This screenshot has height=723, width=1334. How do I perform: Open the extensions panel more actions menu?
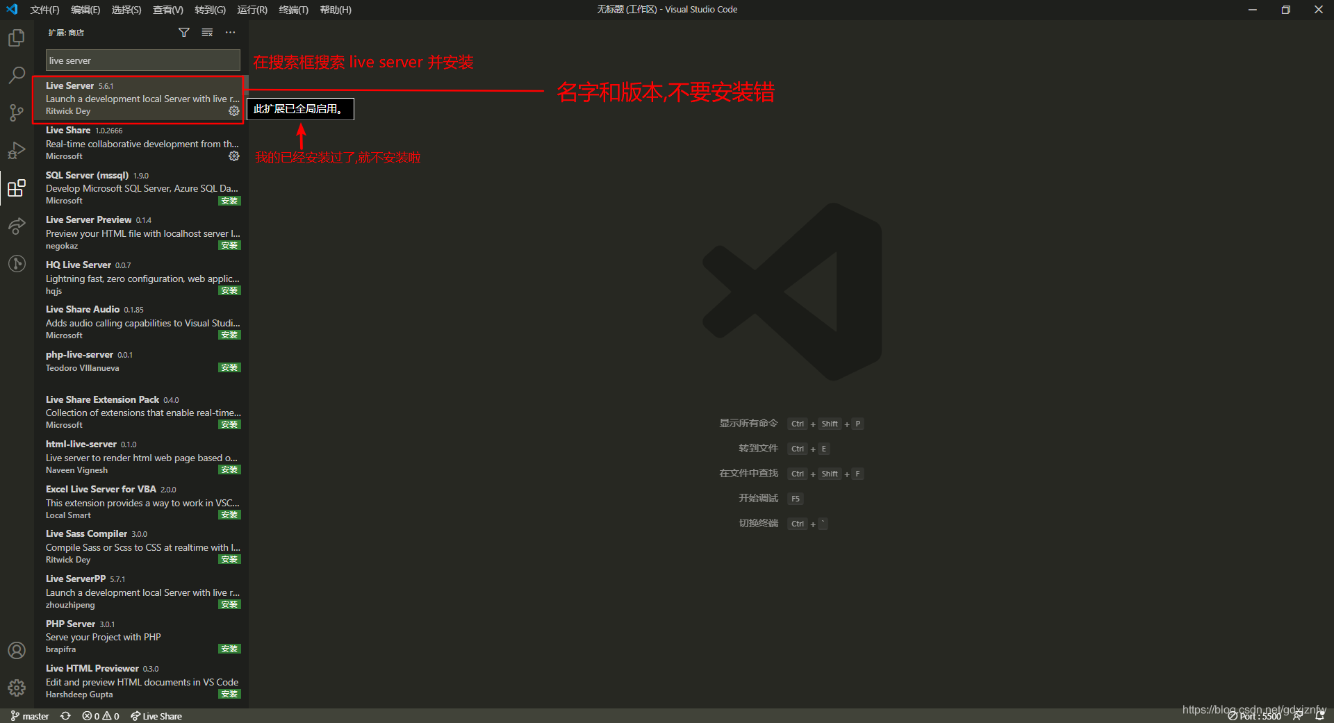click(230, 33)
